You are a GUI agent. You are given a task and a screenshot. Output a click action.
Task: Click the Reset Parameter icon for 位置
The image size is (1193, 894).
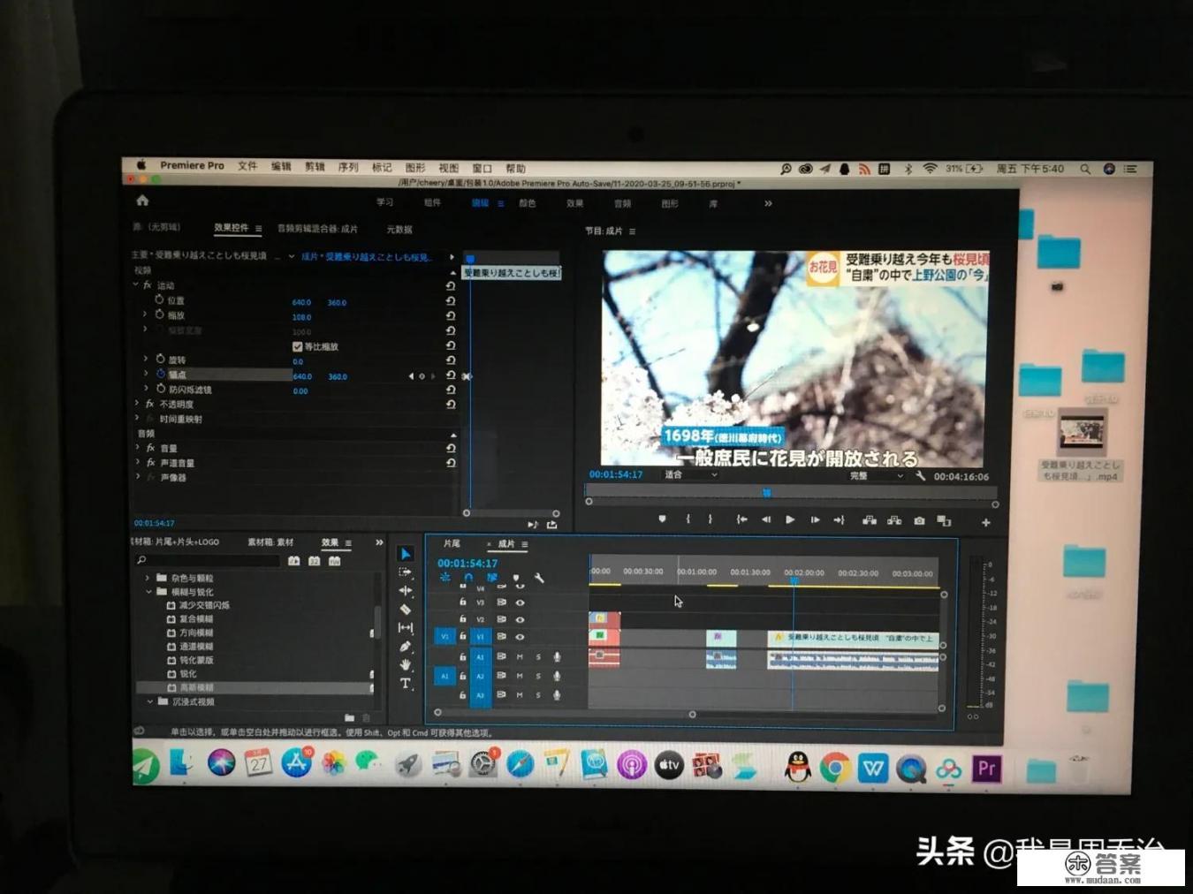point(451,301)
